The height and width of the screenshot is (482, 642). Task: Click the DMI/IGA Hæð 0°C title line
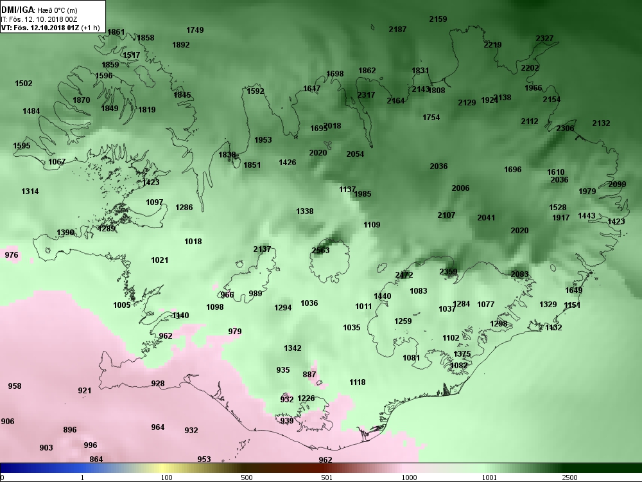(39, 10)
